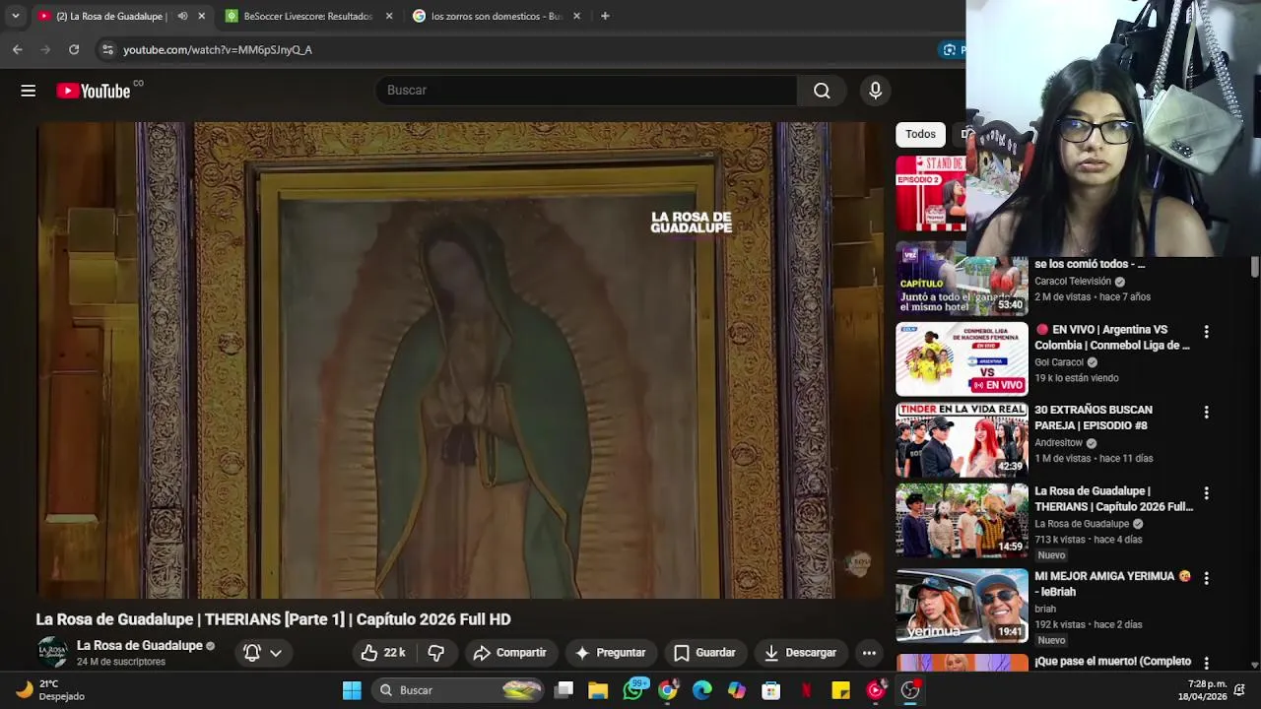Switch to los zorros son domesticos tab
This screenshot has width=1261, height=709.
497,16
